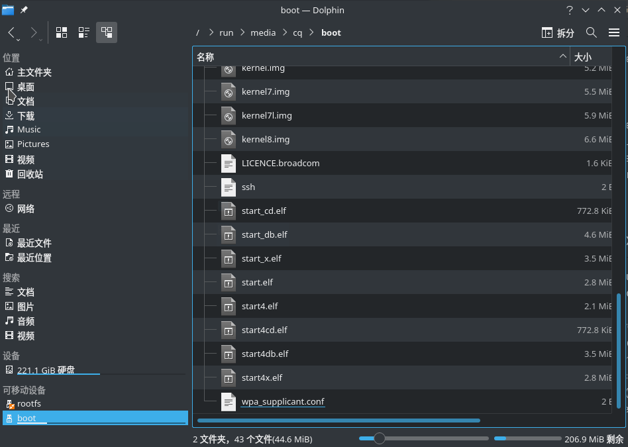Select the kernel8.img file icon
Image resolution: width=628 pixels, height=447 pixels.
click(228, 139)
